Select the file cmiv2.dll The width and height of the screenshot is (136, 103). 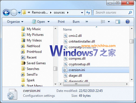75,36
